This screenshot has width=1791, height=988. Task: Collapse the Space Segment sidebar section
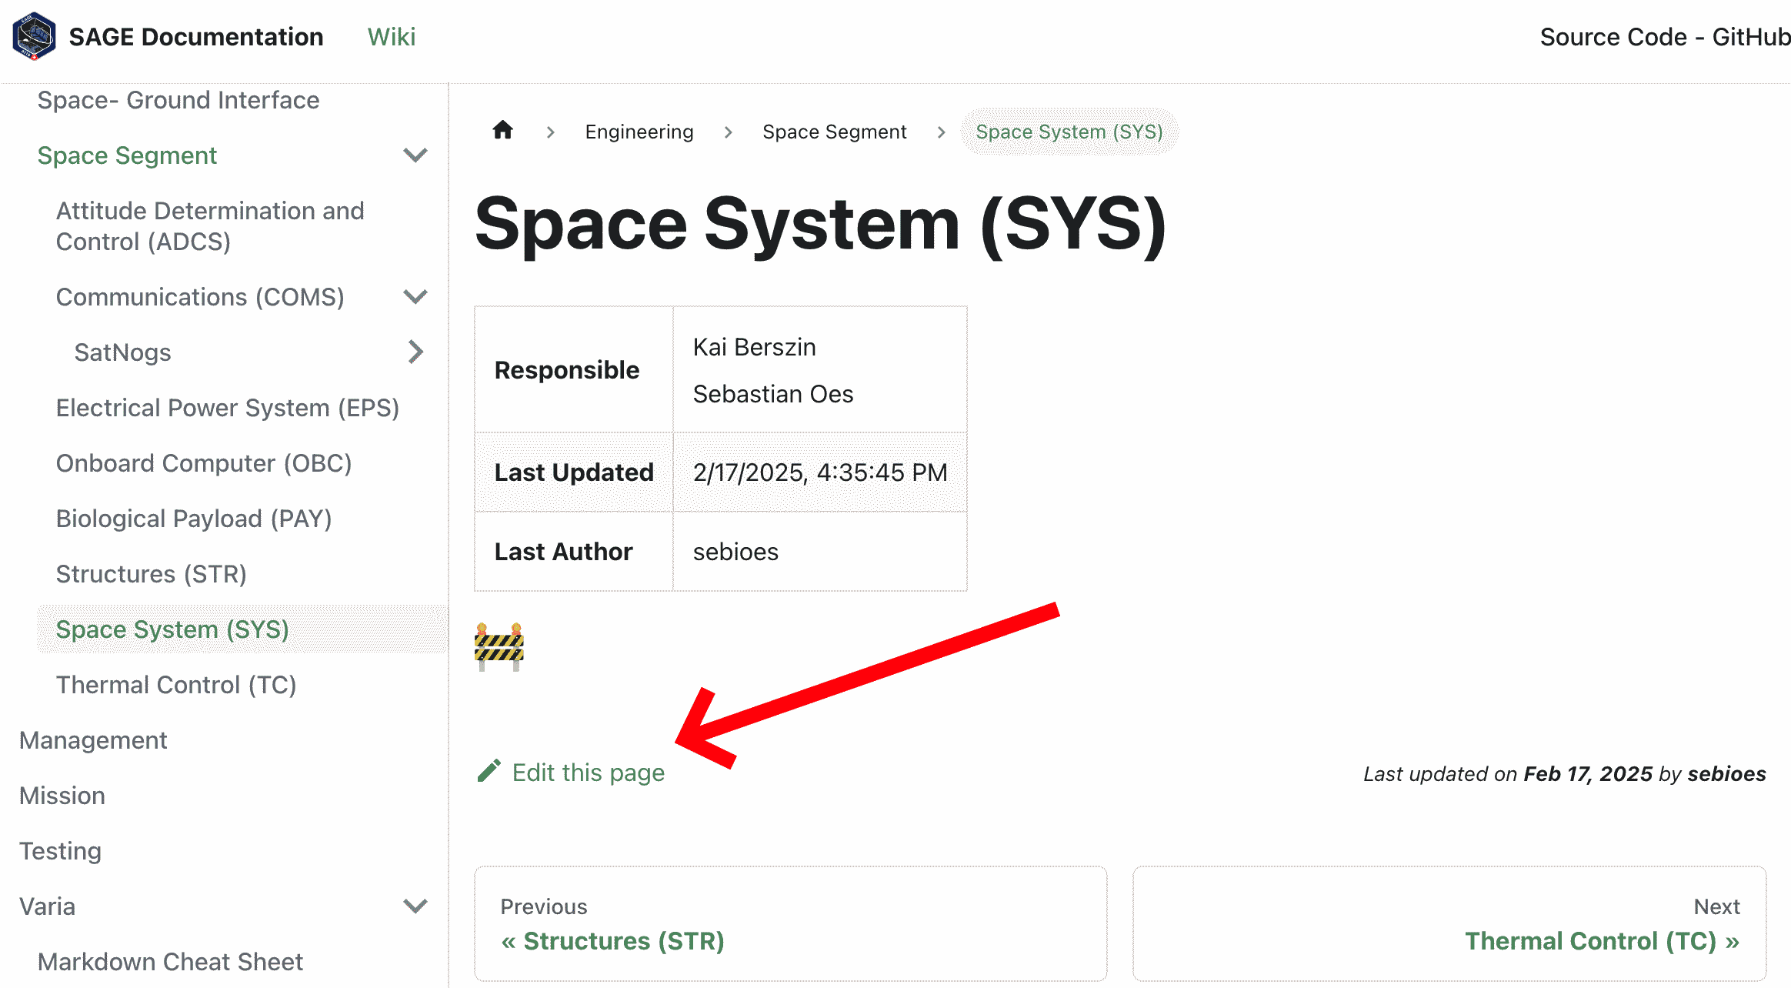(415, 155)
